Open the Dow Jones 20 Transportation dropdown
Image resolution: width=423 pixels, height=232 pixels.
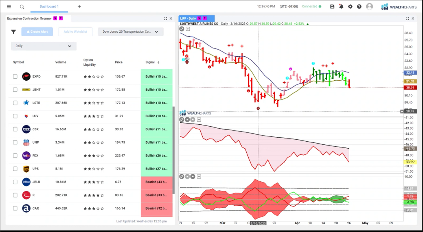click(x=130, y=32)
